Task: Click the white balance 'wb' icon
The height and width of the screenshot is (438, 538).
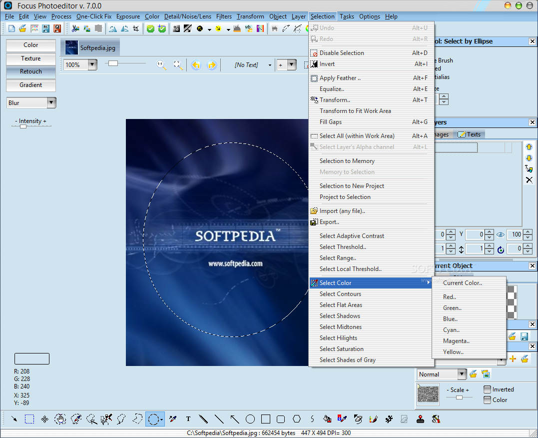Action: point(249,28)
